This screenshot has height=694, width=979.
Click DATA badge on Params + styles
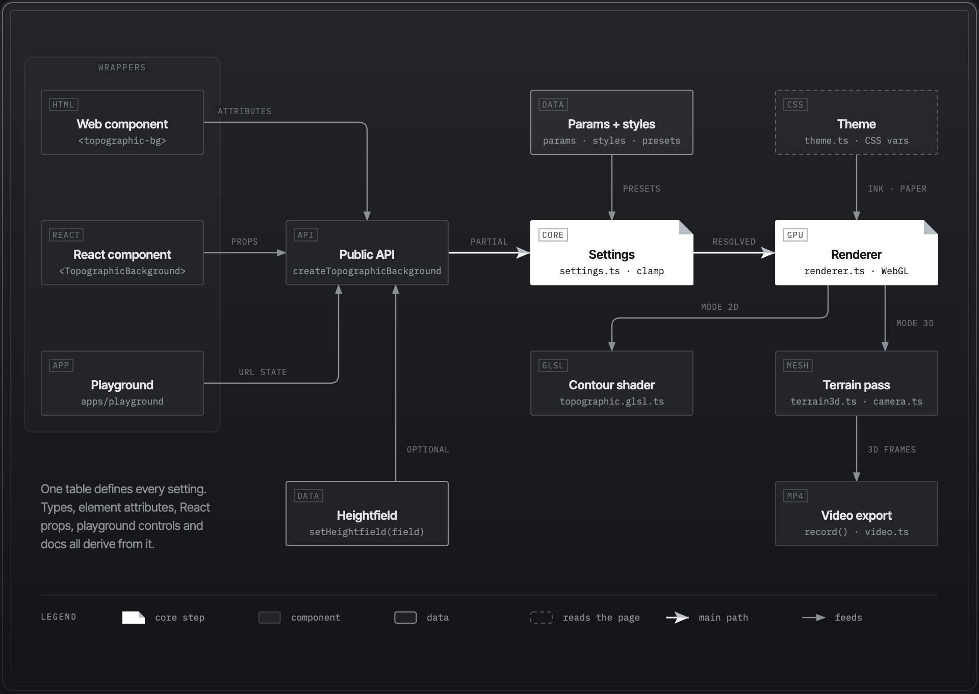click(x=553, y=104)
